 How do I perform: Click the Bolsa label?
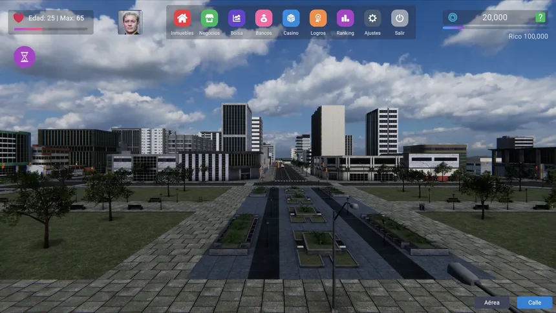237,33
